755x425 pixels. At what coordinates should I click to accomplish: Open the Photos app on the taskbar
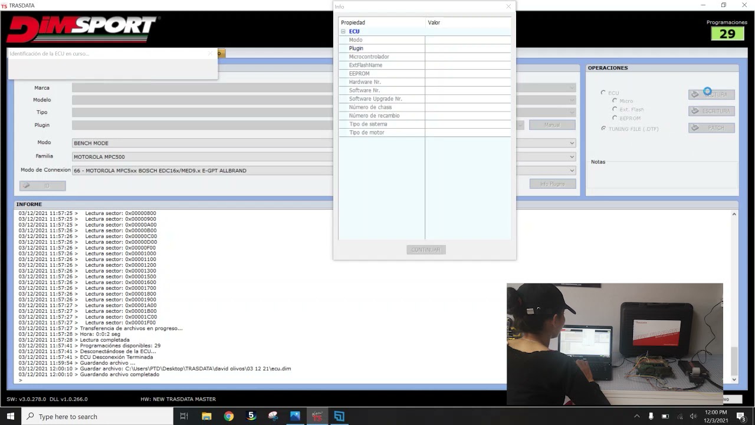[295, 416]
